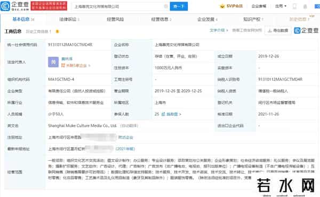320x197 pixels.
Task: Select the registered capital 1000万元人民币
Action: 169,68
